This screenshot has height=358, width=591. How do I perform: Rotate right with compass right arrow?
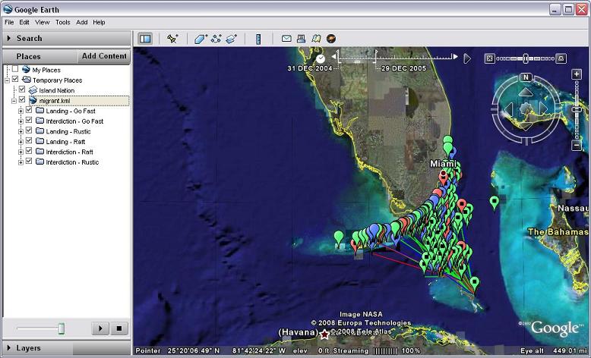(543, 109)
